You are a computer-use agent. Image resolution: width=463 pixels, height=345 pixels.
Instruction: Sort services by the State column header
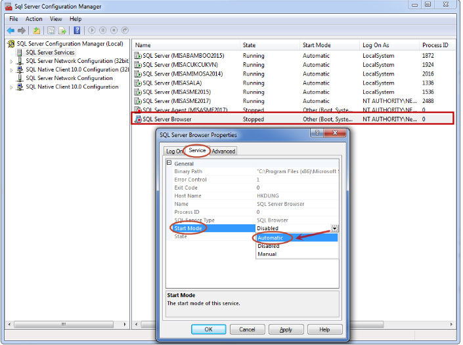[x=270, y=45]
